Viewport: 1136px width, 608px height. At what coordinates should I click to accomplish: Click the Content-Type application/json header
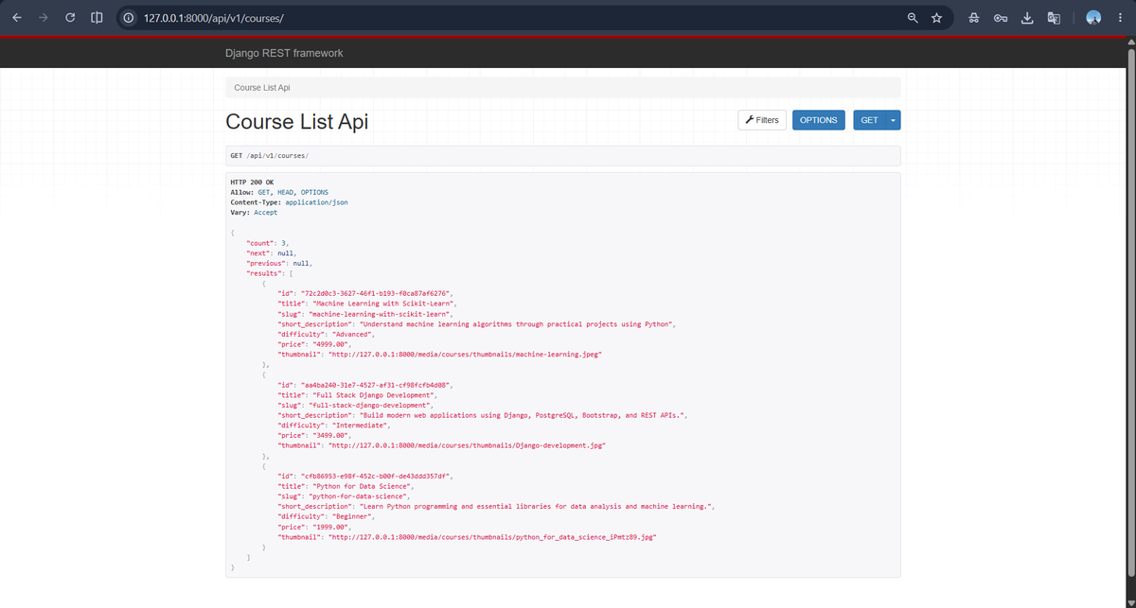click(x=291, y=202)
